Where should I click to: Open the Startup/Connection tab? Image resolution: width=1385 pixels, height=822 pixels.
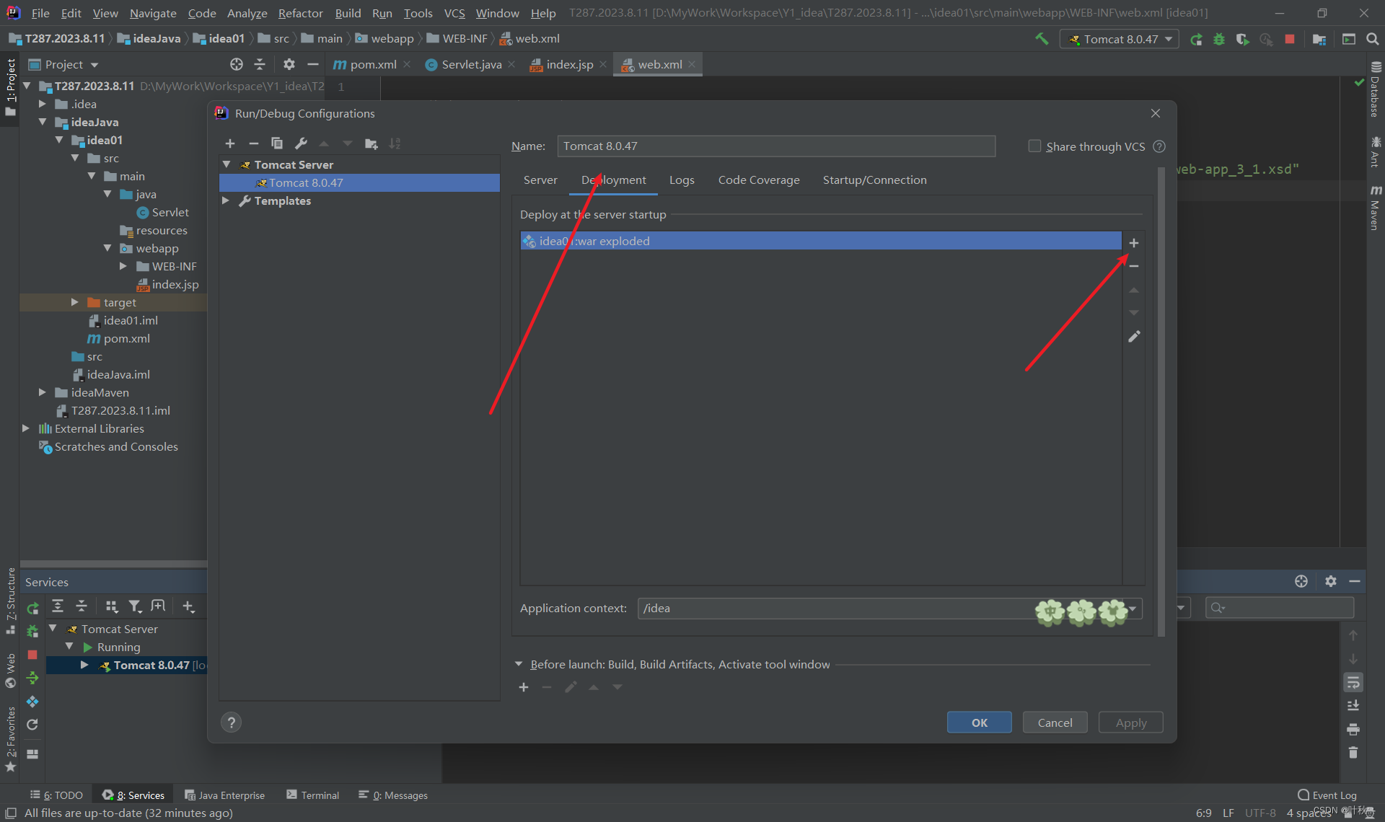[x=874, y=180]
